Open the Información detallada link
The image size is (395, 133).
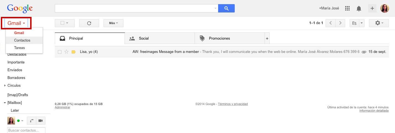pyautogui.click(x=374, y=111)
